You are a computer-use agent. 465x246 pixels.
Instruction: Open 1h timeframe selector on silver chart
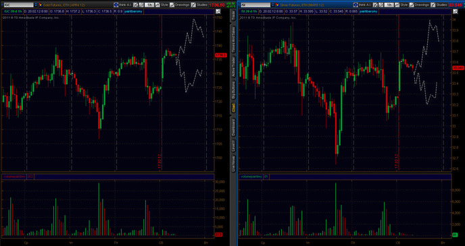[389, 5]
